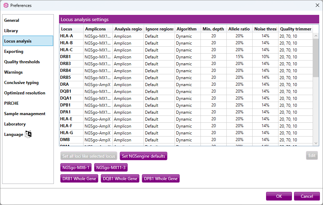Switch to the Quality thresholds section
Screen dimensions: 323x205
coord(22,62)
